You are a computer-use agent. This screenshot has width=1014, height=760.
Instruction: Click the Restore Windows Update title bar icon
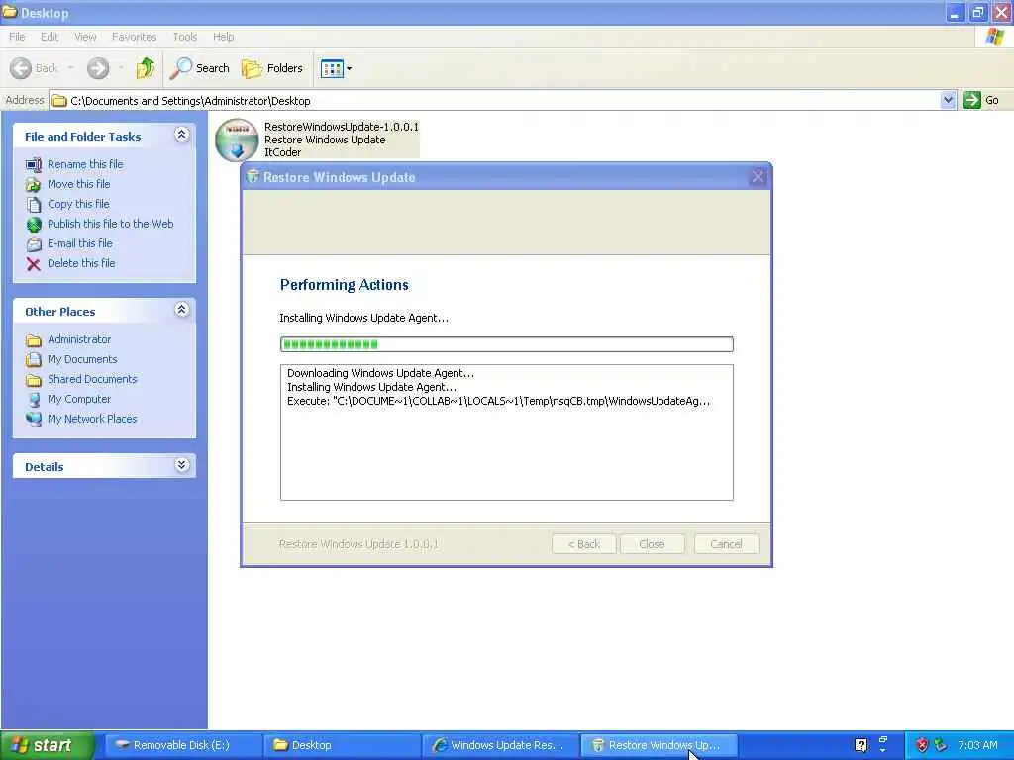click(x=253, y=177)
